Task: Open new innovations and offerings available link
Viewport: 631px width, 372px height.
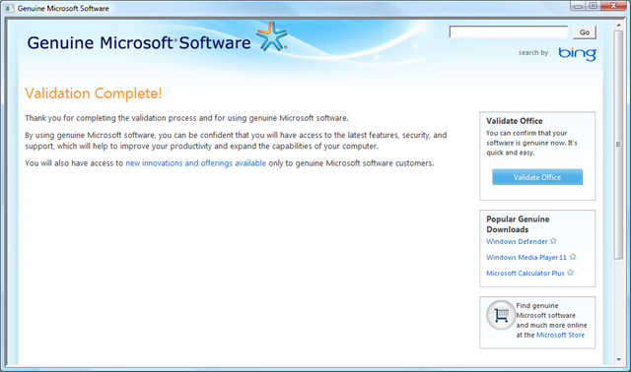Action: click(x=195, y=163)
